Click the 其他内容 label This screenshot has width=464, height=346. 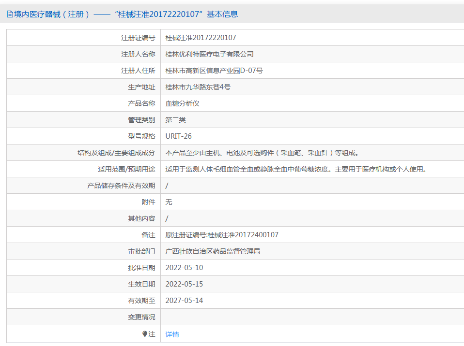(141, 218)
